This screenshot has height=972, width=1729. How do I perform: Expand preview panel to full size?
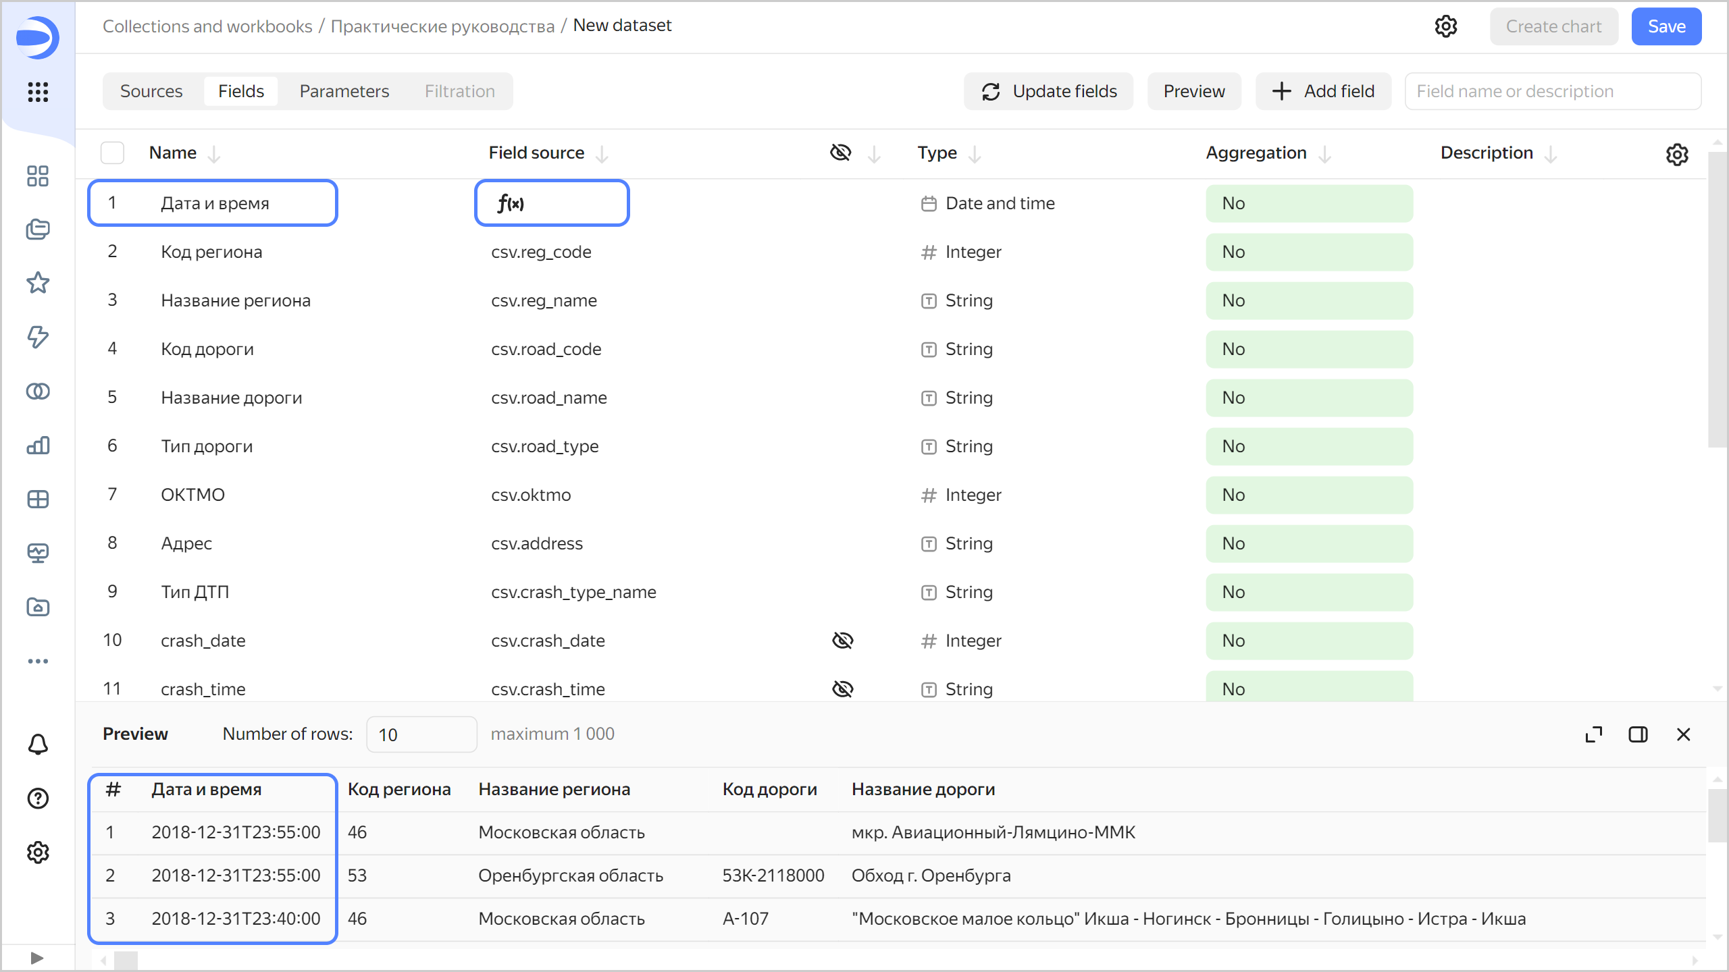[1593, 734]
